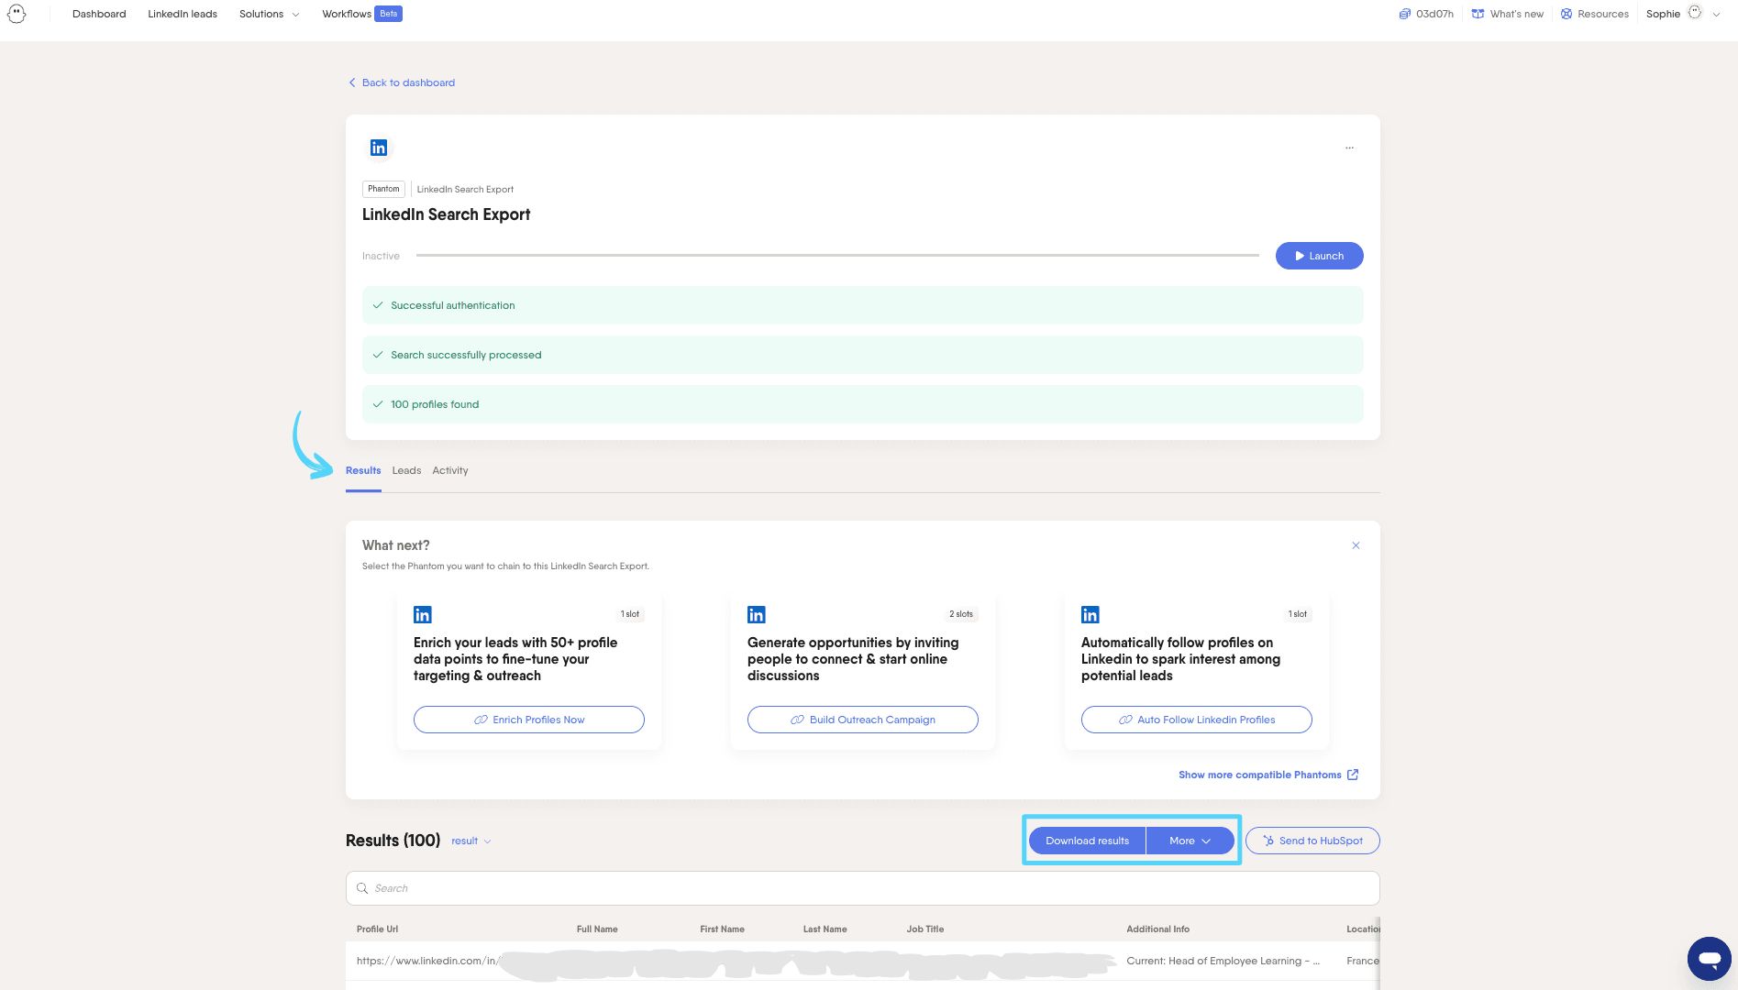
Task: Click the inactive progress bar
Action: [837, 256]
